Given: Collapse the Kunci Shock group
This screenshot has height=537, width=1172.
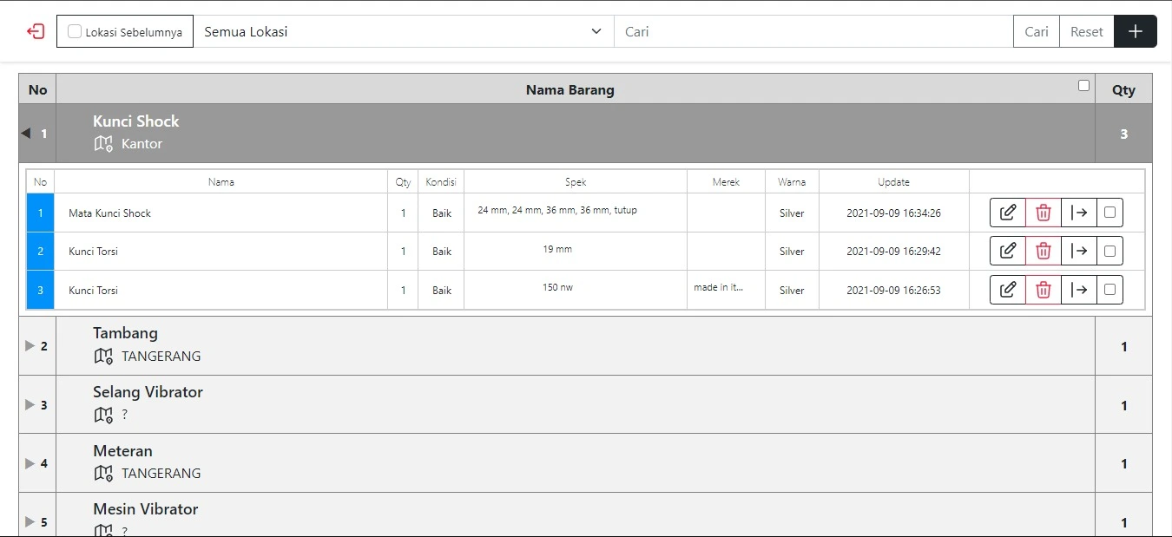Looking at the screenshot, I should click(x=26, y=133).
